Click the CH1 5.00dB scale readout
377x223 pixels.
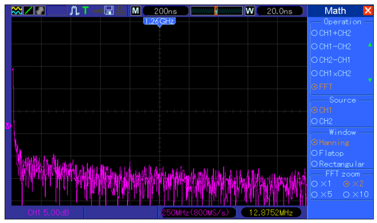[48, 213]
